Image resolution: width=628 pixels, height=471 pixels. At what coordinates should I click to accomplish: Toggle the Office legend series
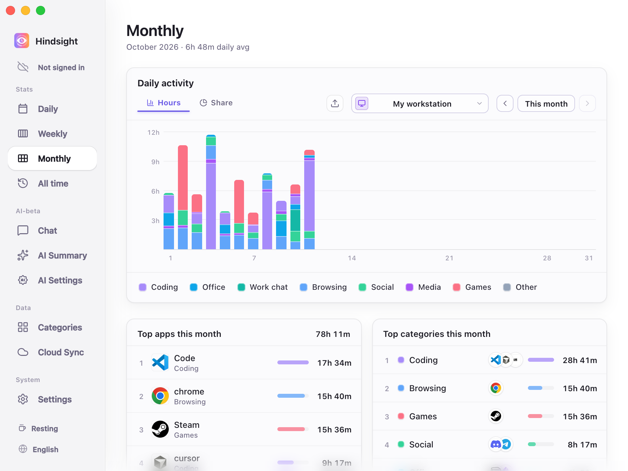tap(208, 287)
